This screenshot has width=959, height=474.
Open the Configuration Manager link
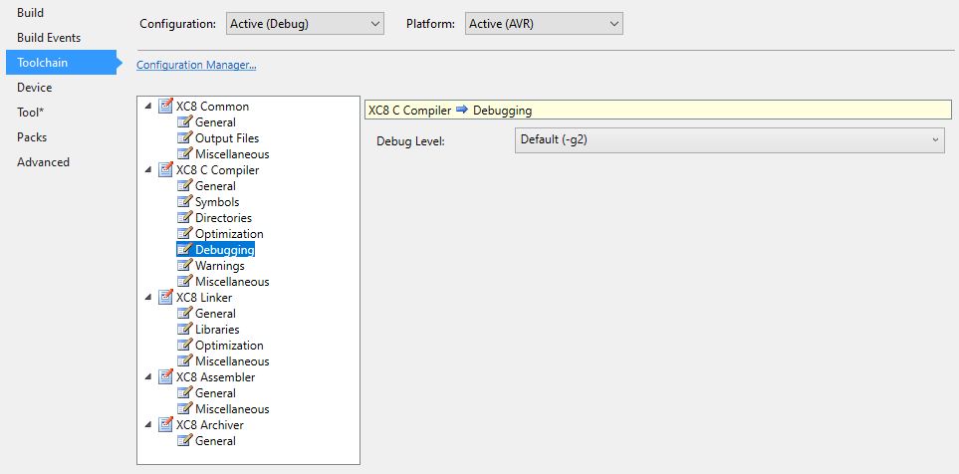(196, 66)
